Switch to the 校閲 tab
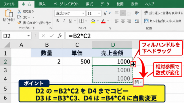 point(120,4)
